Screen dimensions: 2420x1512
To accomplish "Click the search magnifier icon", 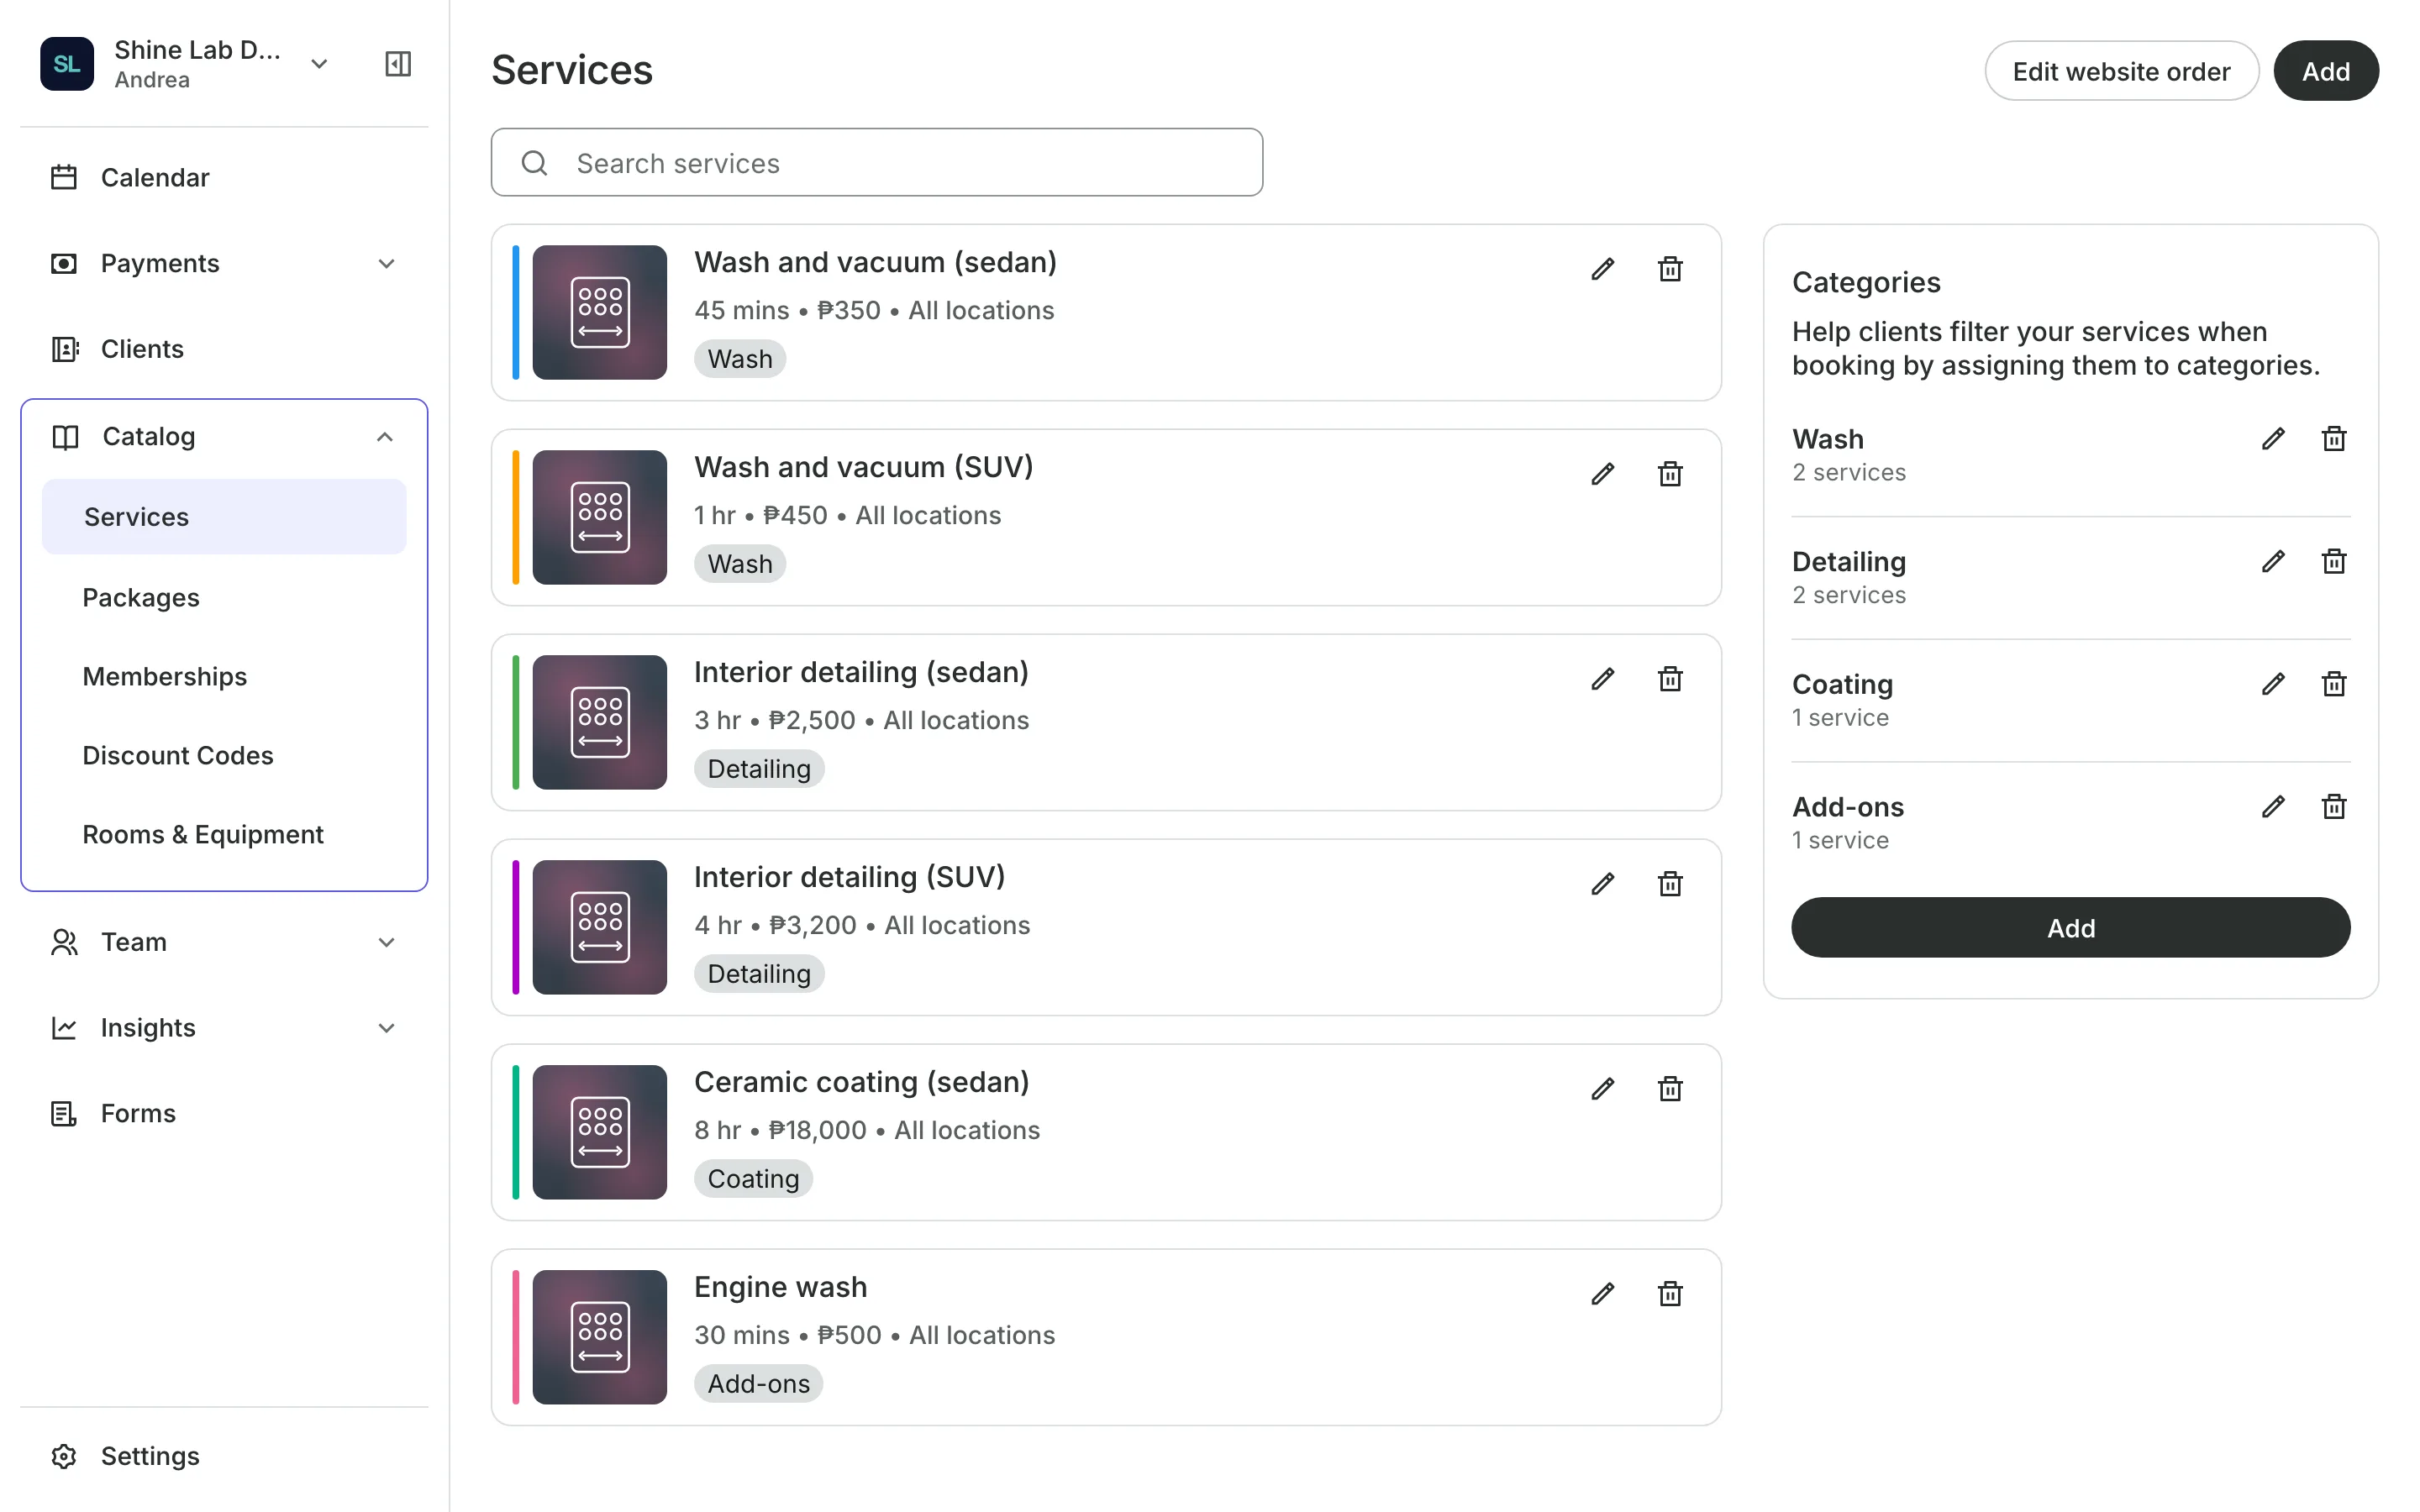I will 535,163.
